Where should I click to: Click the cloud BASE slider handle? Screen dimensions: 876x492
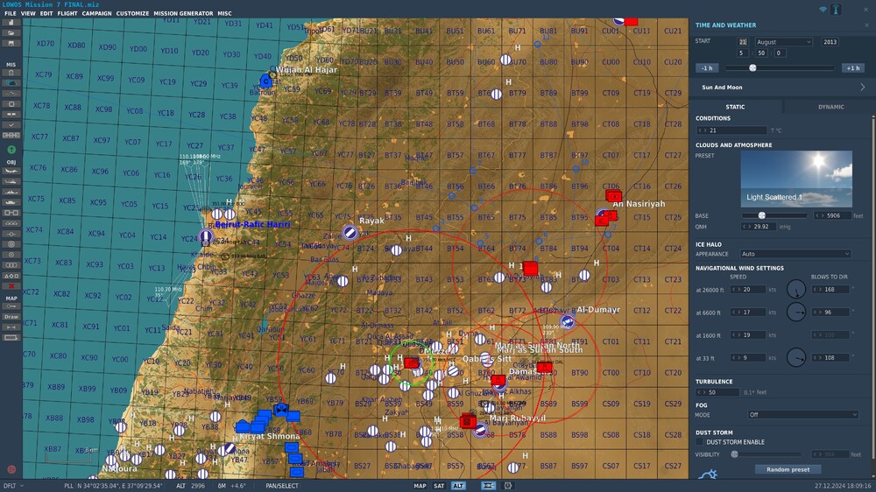761,215
